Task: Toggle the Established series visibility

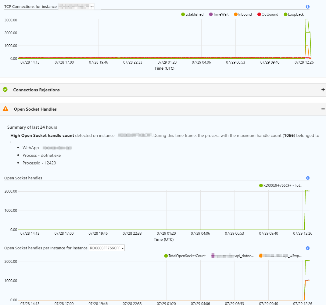Action: click(x=192, y=14)
